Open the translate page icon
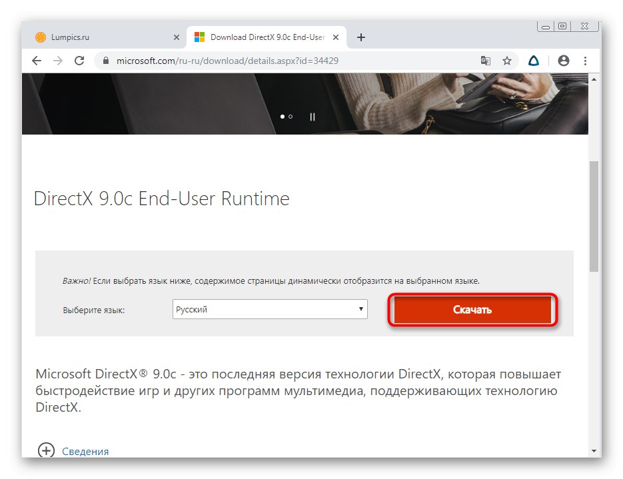The image size is (623, 479). click(485, 61)
